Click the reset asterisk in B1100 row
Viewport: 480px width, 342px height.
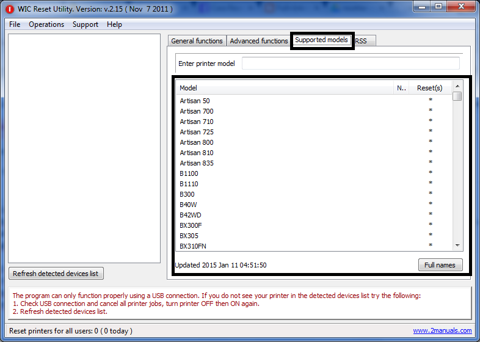[x=431, y=172]
